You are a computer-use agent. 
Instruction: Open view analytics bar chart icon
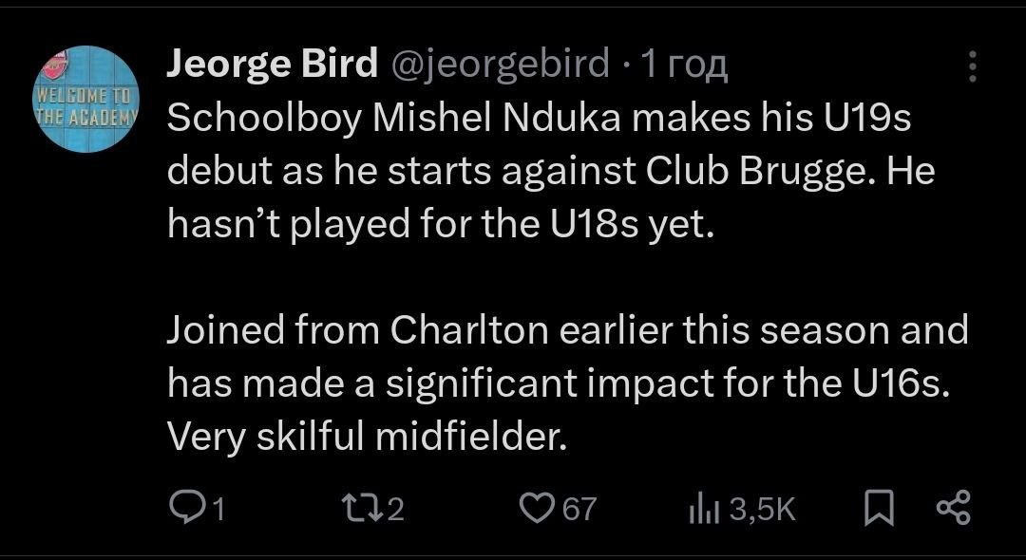(701, 510)
